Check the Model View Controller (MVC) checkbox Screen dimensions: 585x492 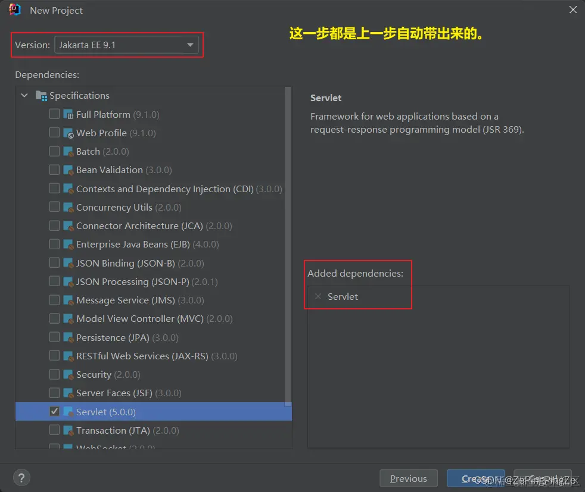pos(54,318)
